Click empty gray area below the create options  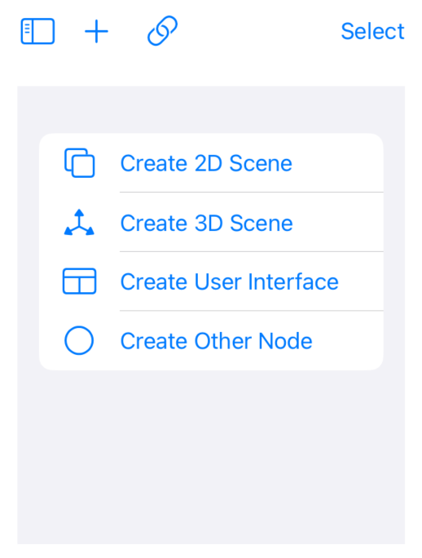[211, 458]
